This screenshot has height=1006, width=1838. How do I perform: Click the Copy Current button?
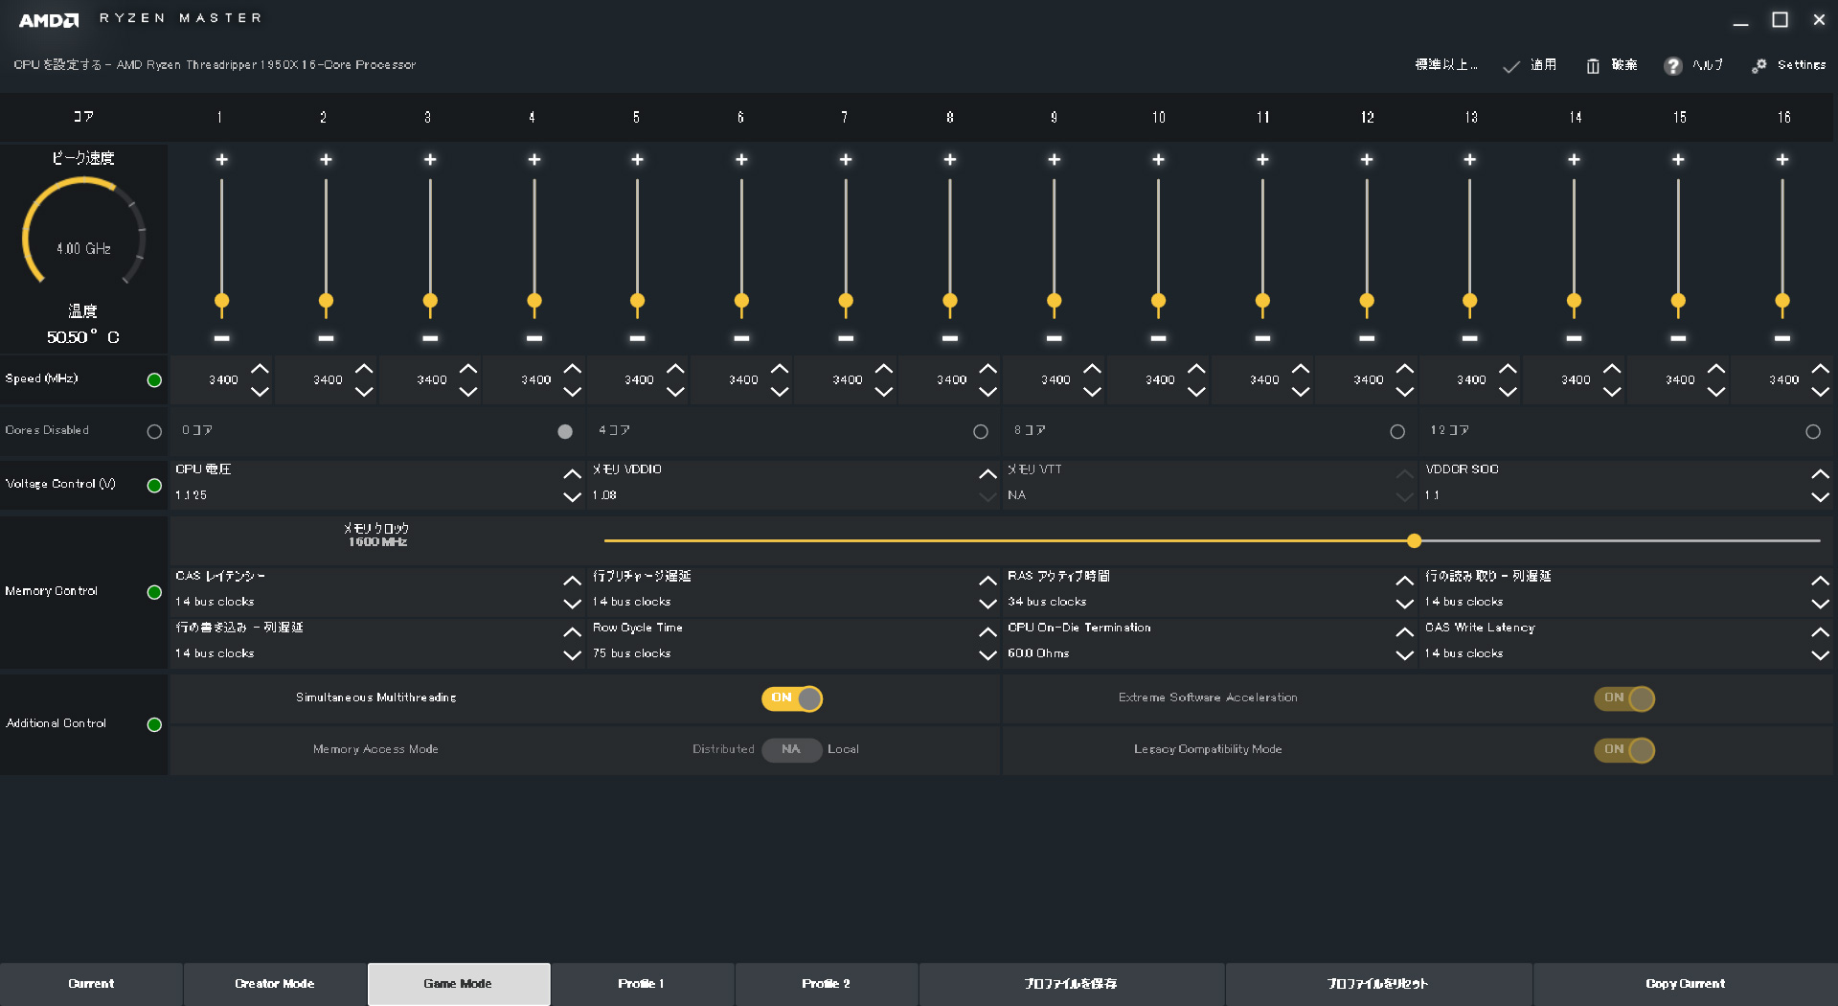1685,984
